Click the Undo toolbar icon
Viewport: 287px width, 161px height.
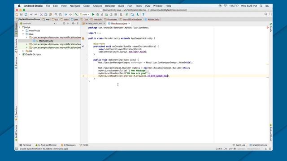[31, 14]
